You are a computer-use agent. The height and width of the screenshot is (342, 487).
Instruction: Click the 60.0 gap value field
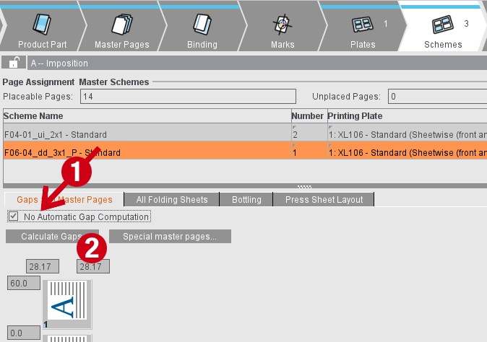(22, 284)
